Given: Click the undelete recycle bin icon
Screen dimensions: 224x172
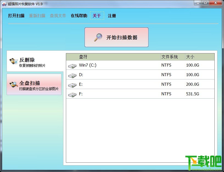Looking at the screenshot, I should [x=13, y=61].
